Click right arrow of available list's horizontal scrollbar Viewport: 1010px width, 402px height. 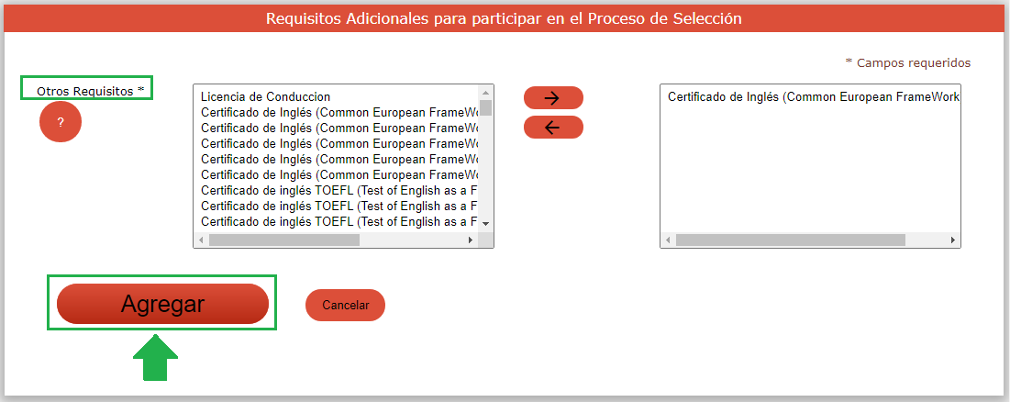[x=472, y=240]
